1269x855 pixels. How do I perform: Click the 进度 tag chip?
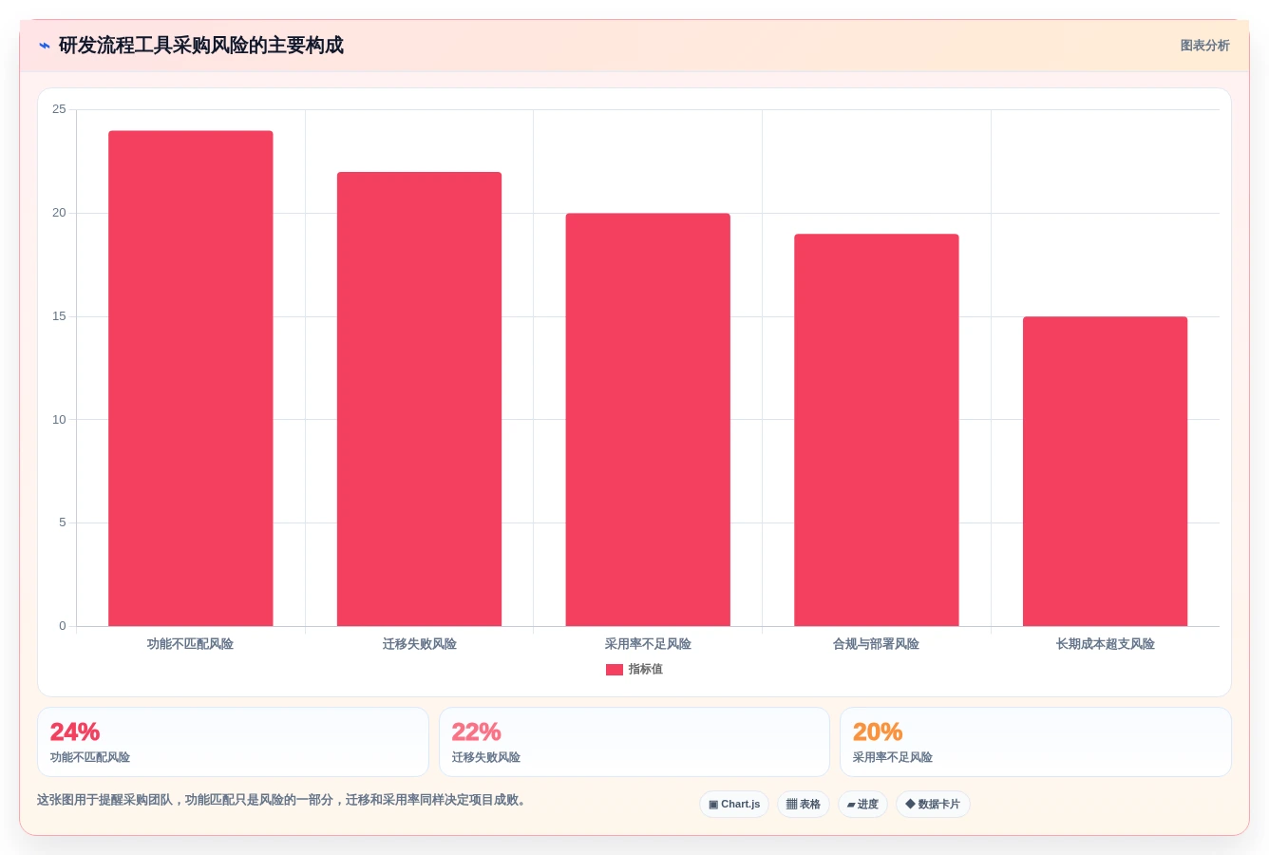point(862,805)
